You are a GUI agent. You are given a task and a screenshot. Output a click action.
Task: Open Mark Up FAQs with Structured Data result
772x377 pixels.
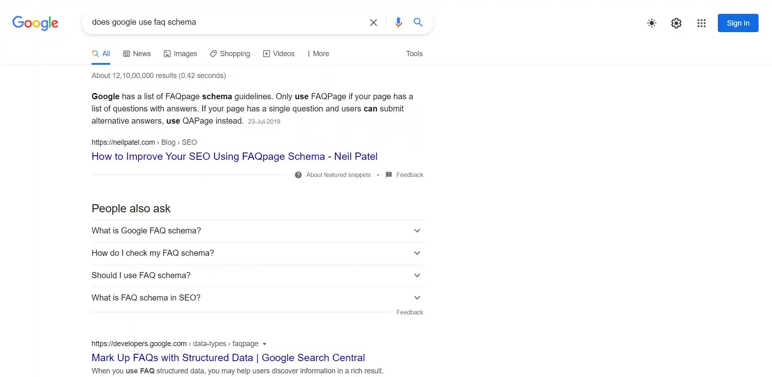(x=228, y=358)
